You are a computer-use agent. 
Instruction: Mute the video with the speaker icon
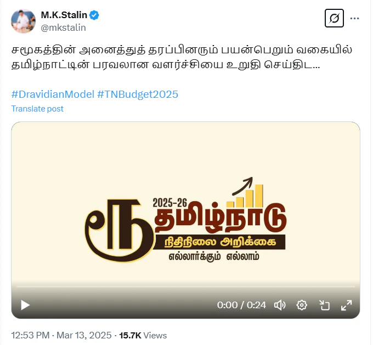pyautogui.click(x=280, y=305)
